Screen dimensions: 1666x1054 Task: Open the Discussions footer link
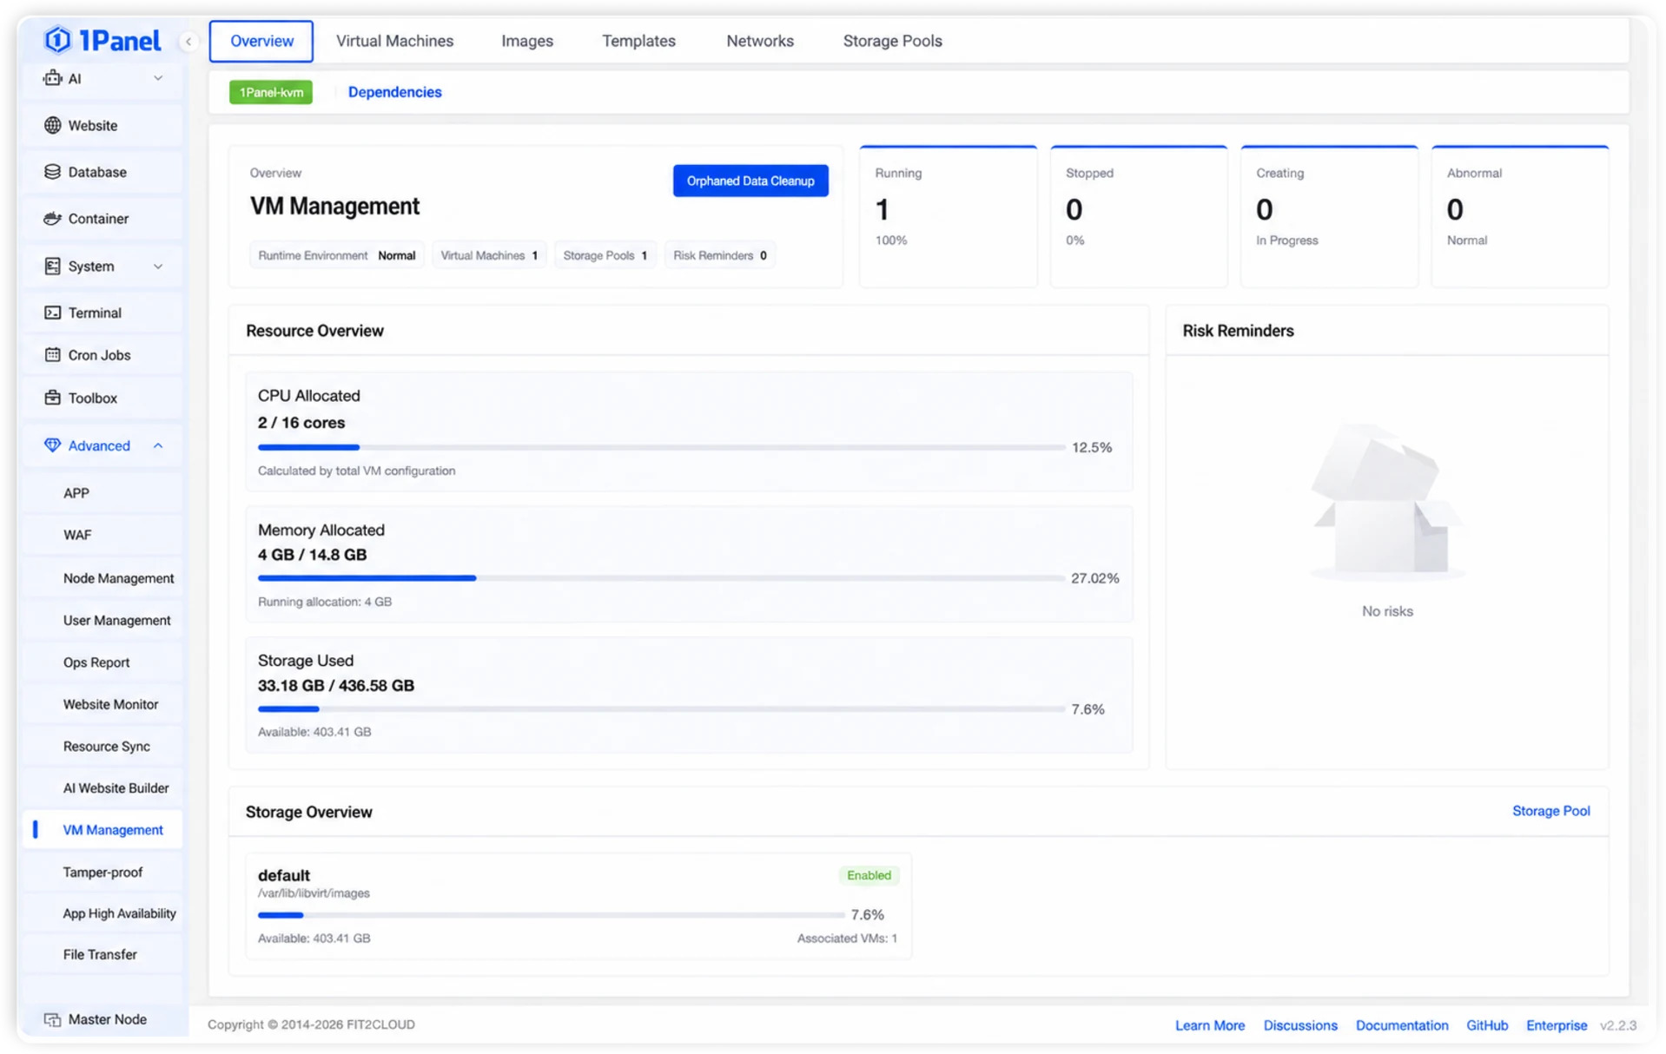tap(1299, 1025)
